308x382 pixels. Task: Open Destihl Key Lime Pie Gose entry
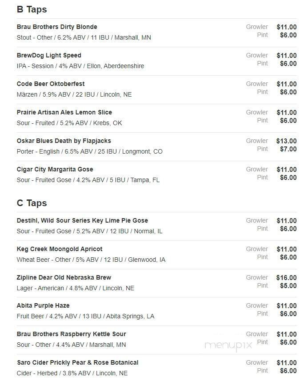(82, 221)
